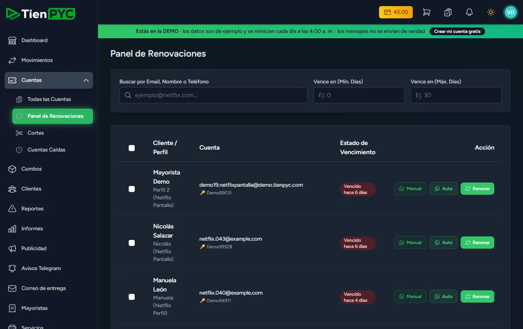Image resolution: width=523 pixels, height=329 pixels.
Task: Click the Correo de entrega envelope icon
Action: pyautogui.click(x=12, y=288)
